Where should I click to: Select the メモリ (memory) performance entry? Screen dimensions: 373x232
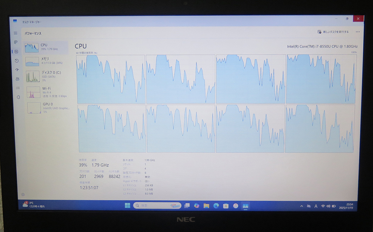(x=46, y=61)
